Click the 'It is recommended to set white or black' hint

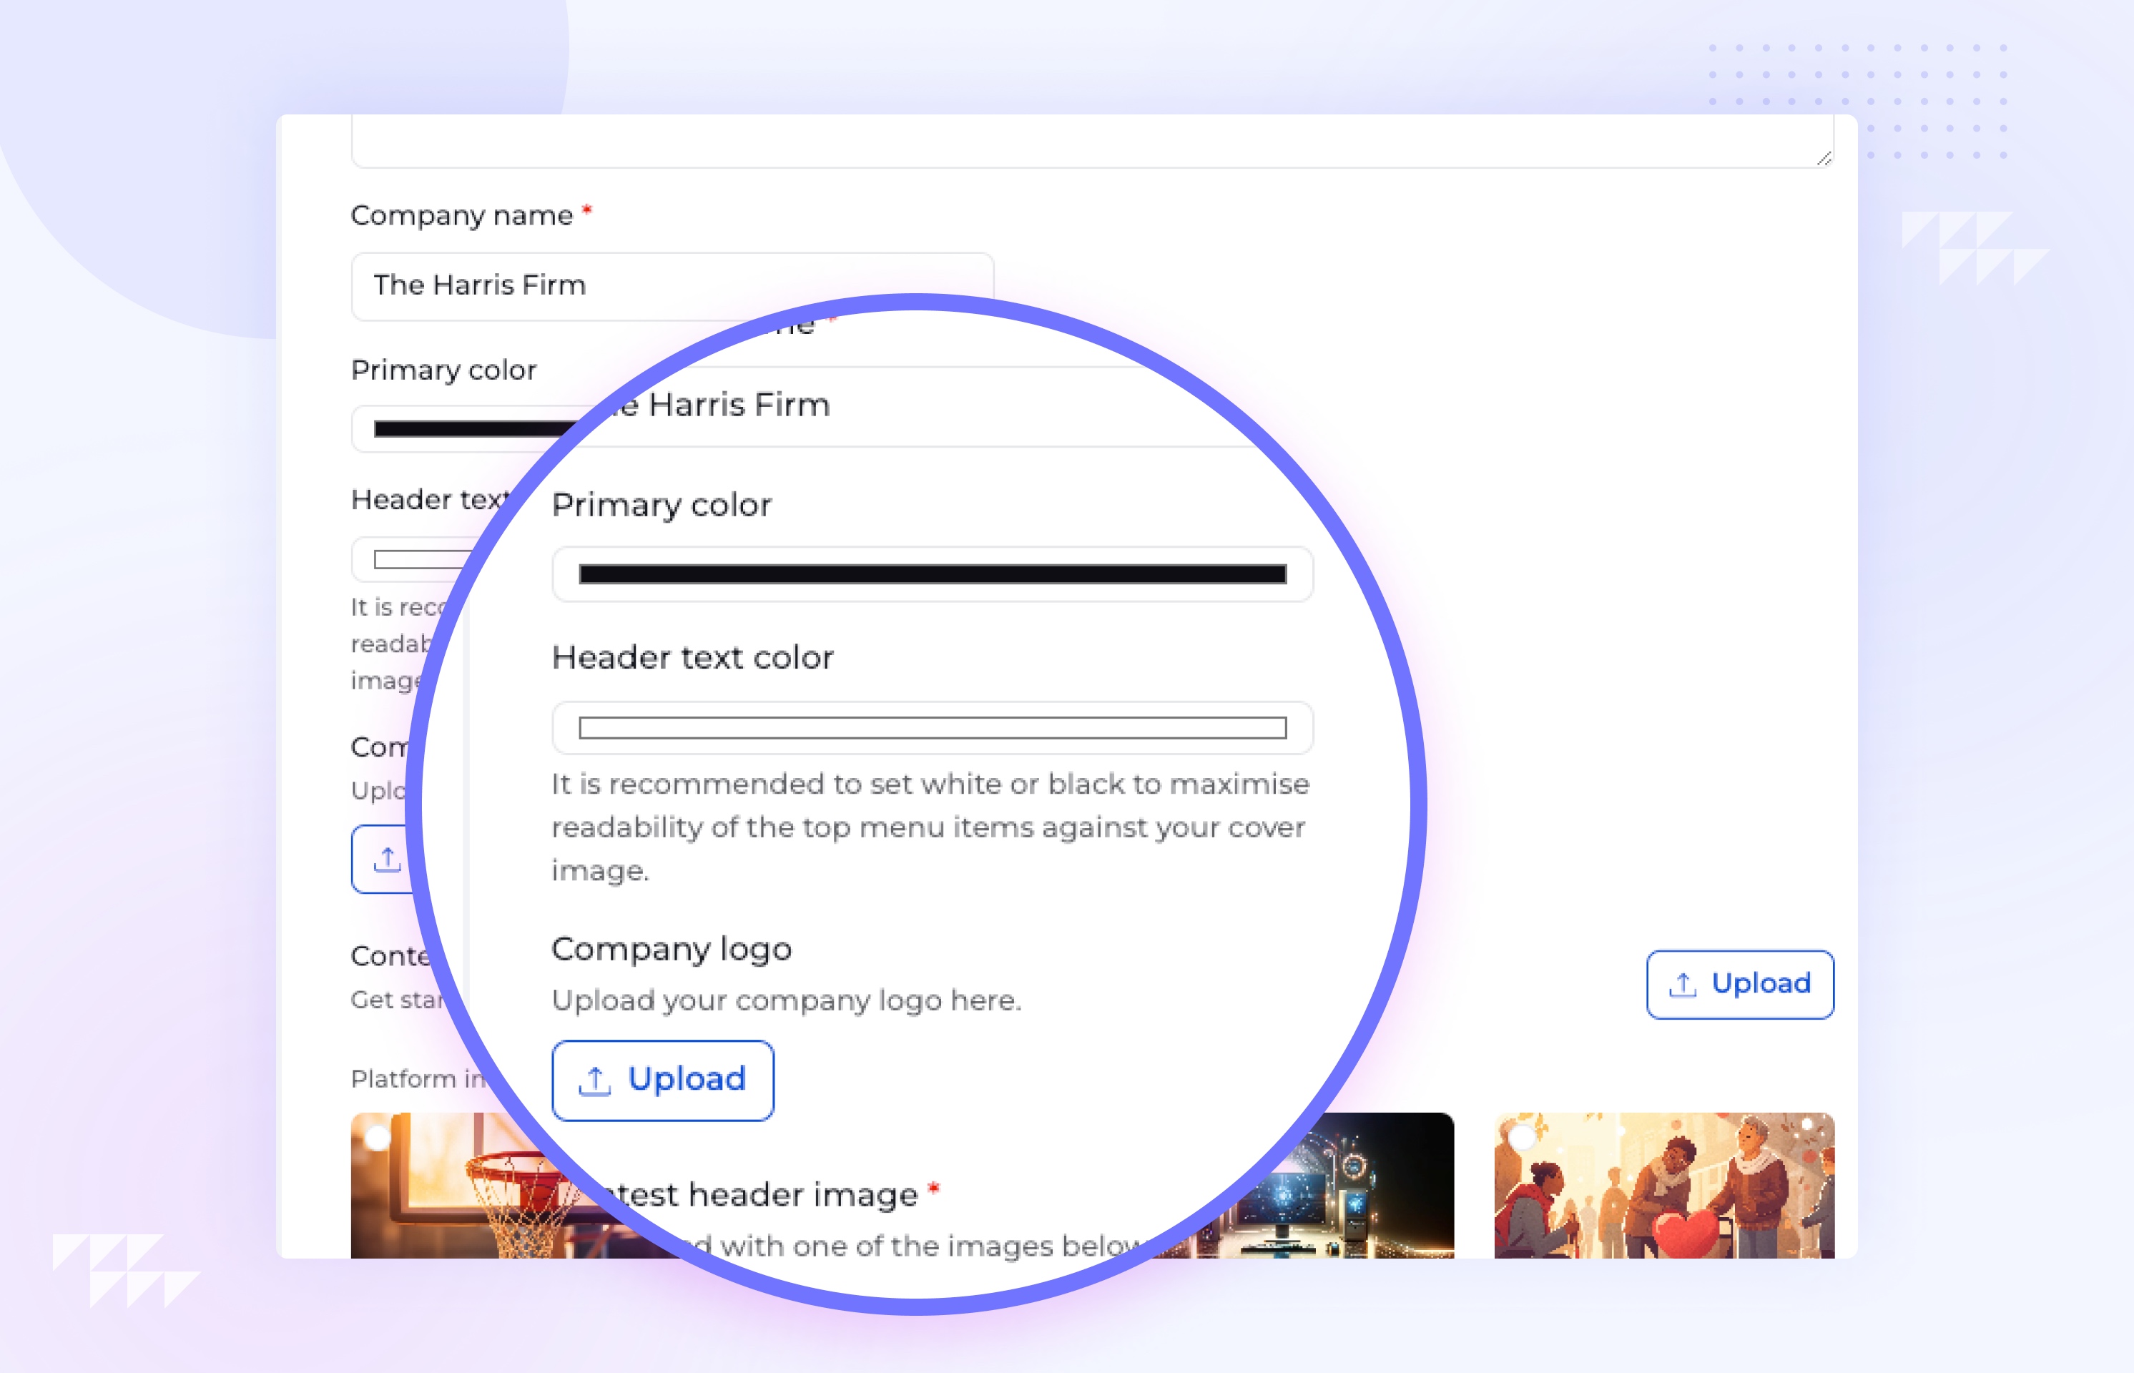tap(930, 827)
